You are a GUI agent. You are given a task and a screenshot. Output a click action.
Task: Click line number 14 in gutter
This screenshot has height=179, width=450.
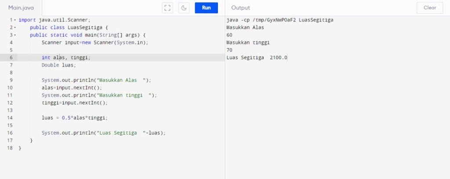[x=10, y=118]
